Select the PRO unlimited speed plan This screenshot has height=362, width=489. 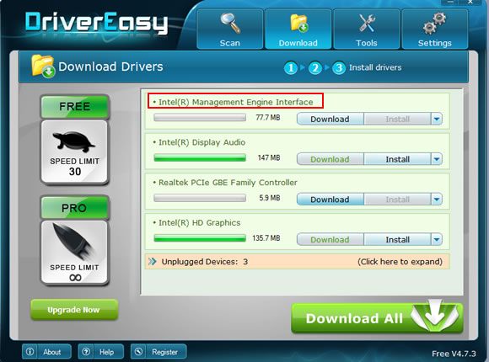[74, 241]
